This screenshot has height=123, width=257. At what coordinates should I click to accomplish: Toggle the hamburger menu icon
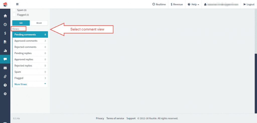tap(17, 4)
